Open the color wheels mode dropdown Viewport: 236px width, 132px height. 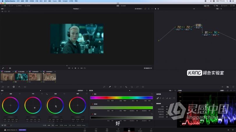coord(80,91)
